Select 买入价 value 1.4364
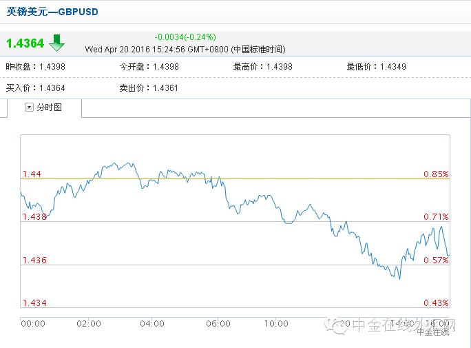 pyautogui.click(x=52, y=88)
